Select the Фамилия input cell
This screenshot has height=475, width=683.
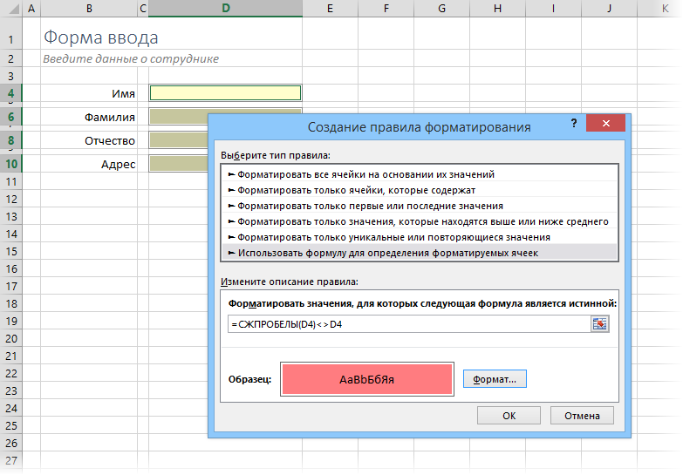(179, 117)
